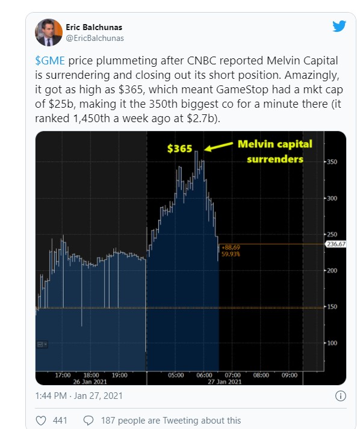
Task: Open Eric Balchunas profile picture
Action: tap(49, 32)
